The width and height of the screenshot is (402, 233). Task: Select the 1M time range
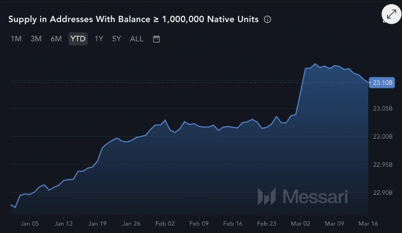[x=16, y=39]
